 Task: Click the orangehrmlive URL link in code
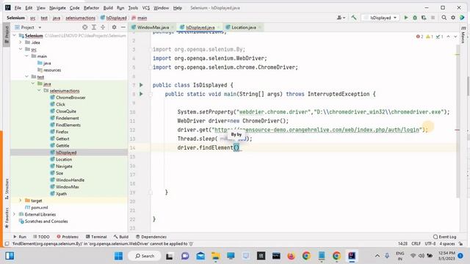point(317,130)
